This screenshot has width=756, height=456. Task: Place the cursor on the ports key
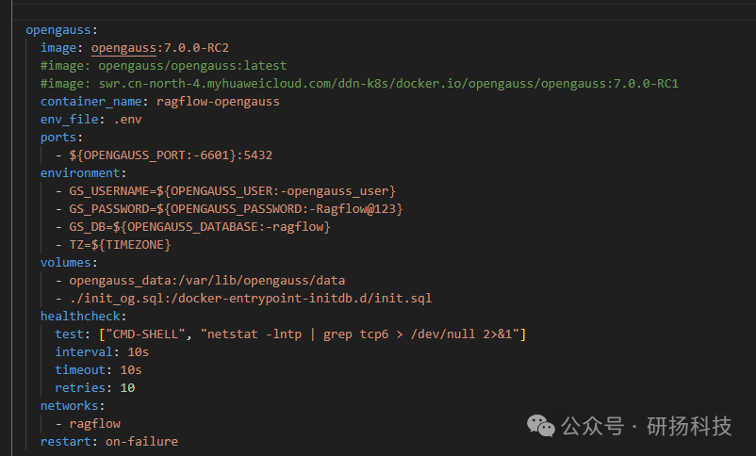tap(58, 137)
